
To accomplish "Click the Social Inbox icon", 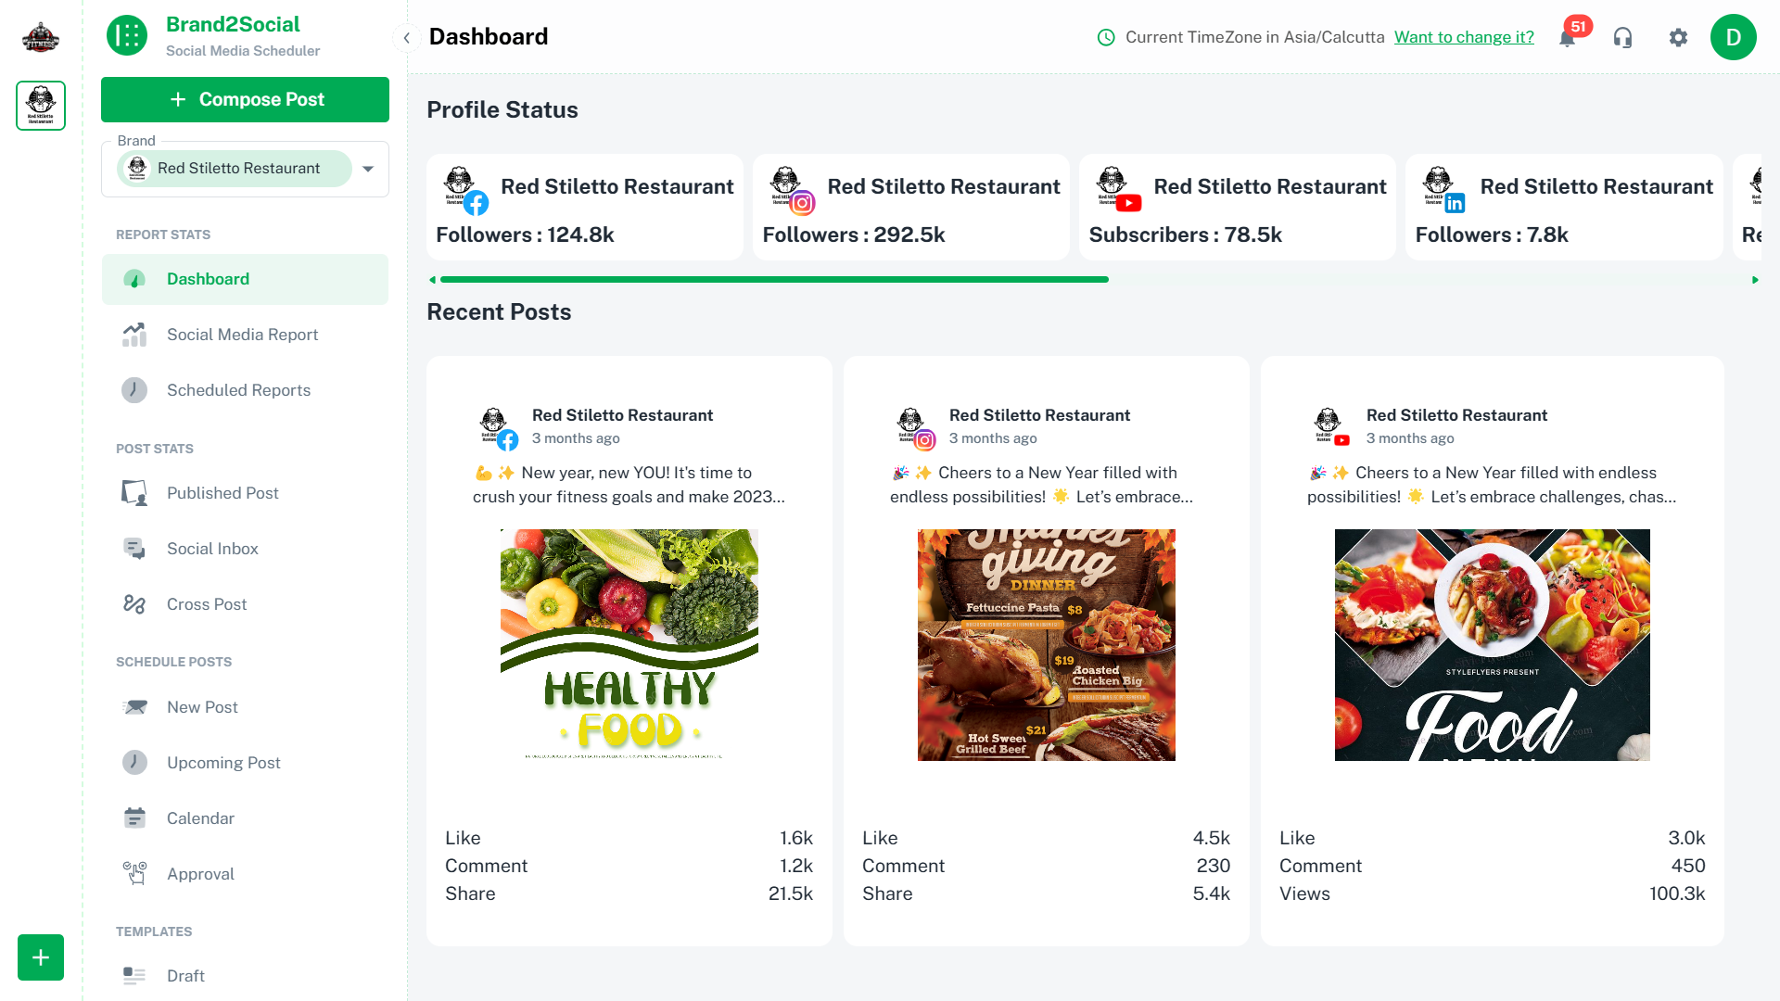I will [134, 549].
